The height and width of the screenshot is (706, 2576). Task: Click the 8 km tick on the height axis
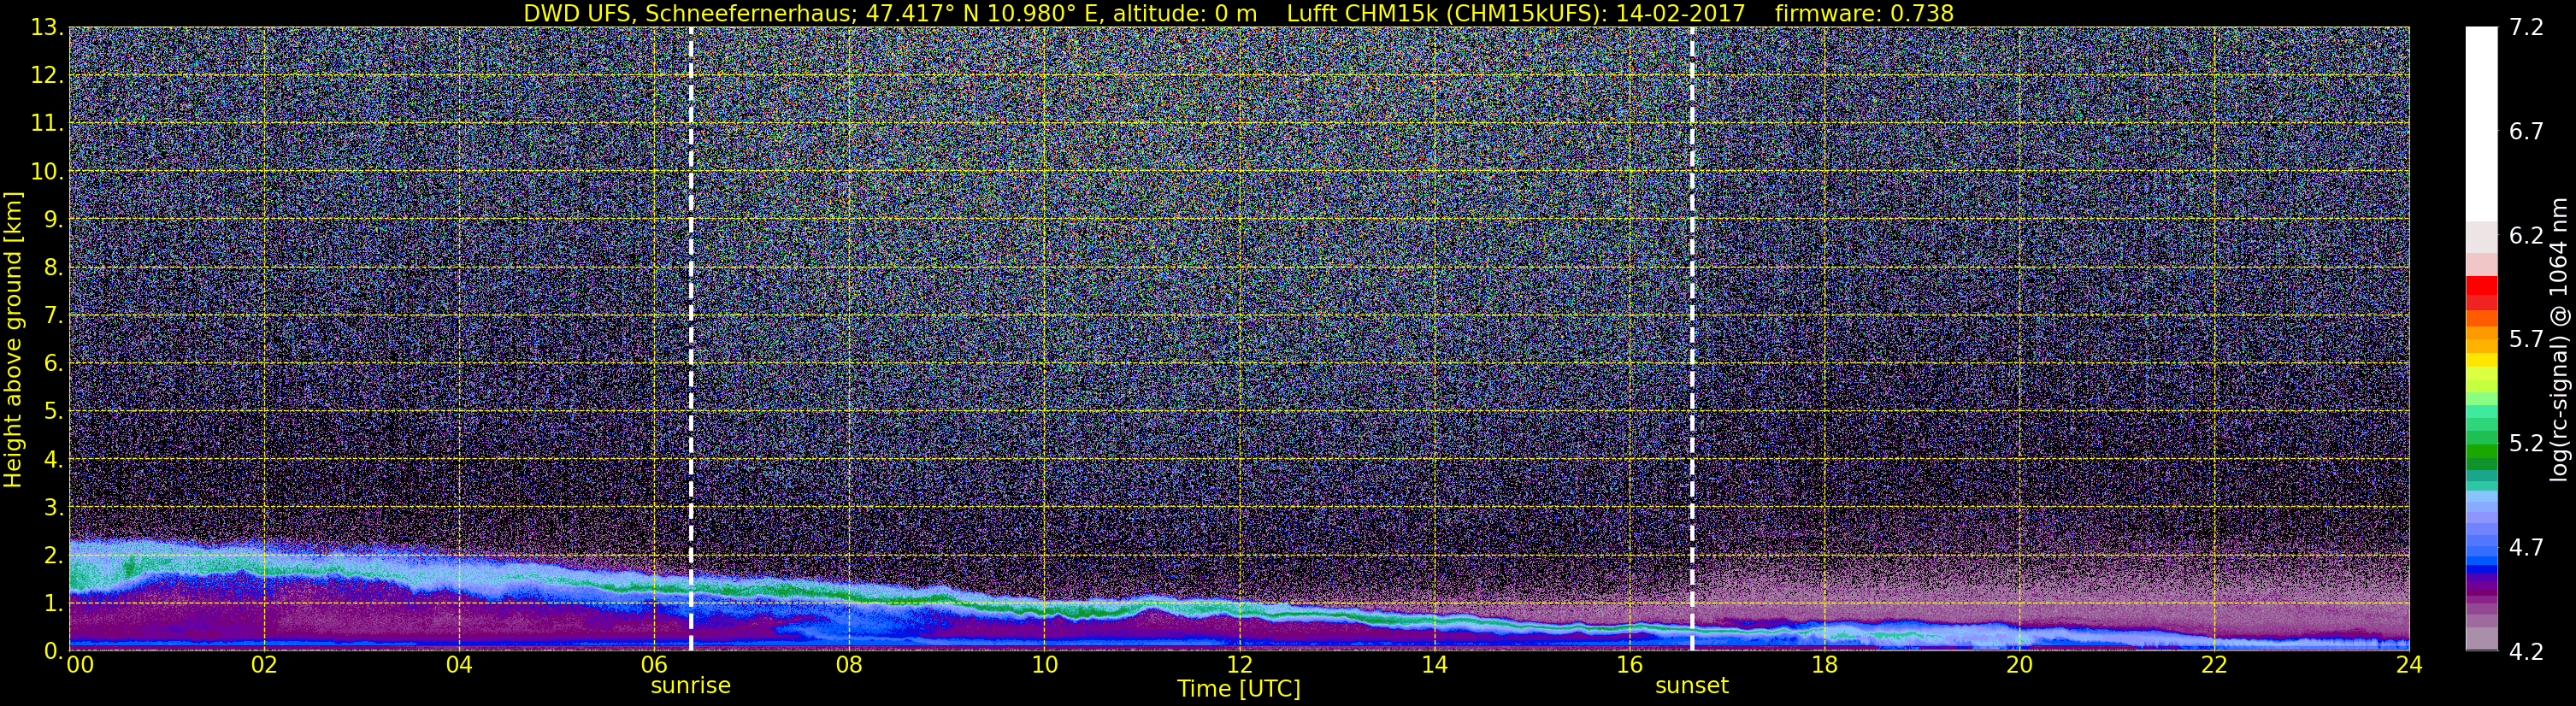(x=53, y=268)
